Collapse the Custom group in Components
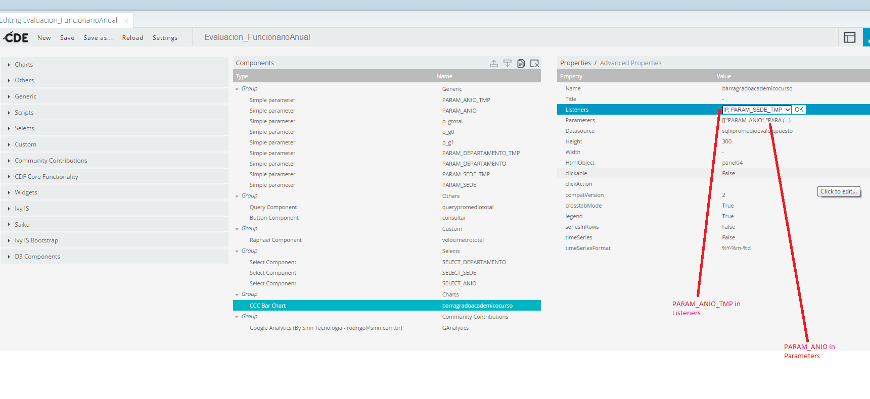The width and height of the screenshot is (870, 399). [237, 229]
